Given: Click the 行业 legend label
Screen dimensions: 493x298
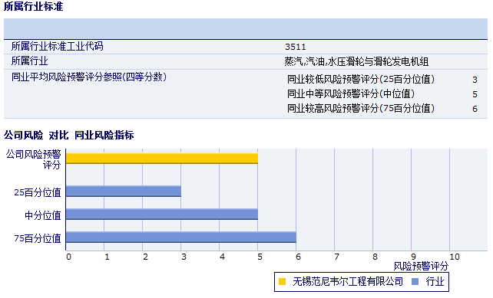Looking at the screenshot, I should 435,282.
